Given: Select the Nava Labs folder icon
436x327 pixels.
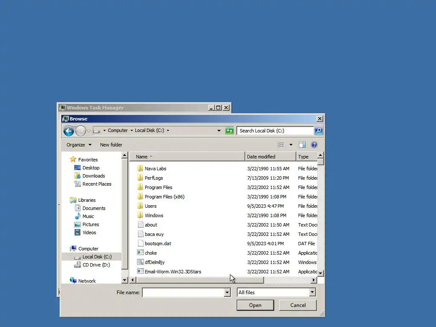Looking at the screenshot, I should (x=140, y=169).
